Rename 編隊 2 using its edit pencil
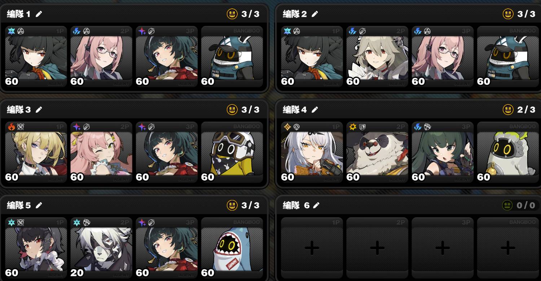This screenshot has width=541, height=281. click(315, 14)
